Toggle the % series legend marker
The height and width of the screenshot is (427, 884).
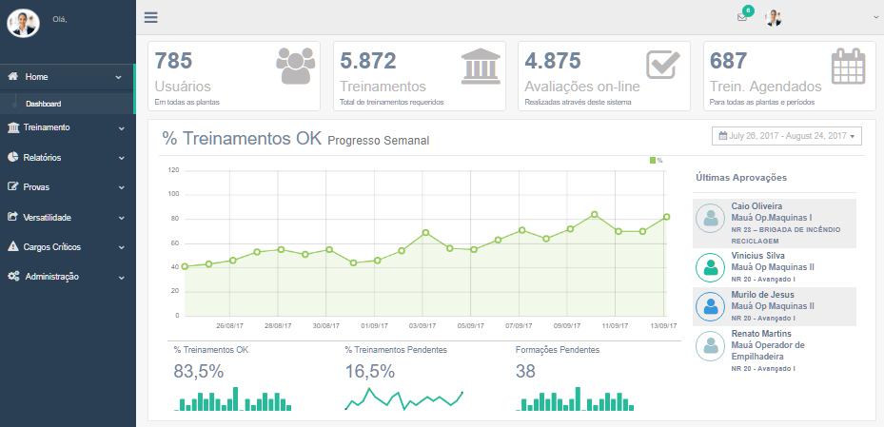653,161
